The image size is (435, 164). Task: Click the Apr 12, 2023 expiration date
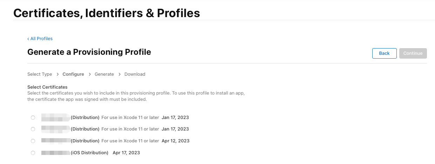pos(175,141)
